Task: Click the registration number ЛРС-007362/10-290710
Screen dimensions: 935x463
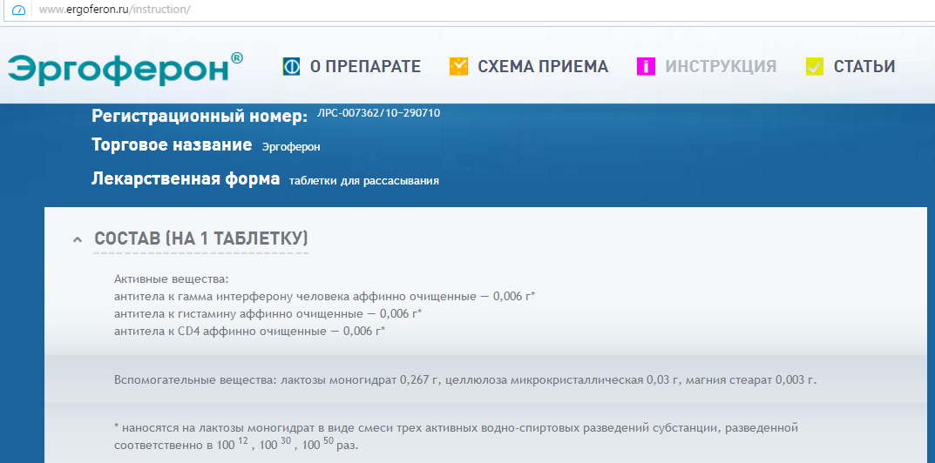Action: (378, 114)
